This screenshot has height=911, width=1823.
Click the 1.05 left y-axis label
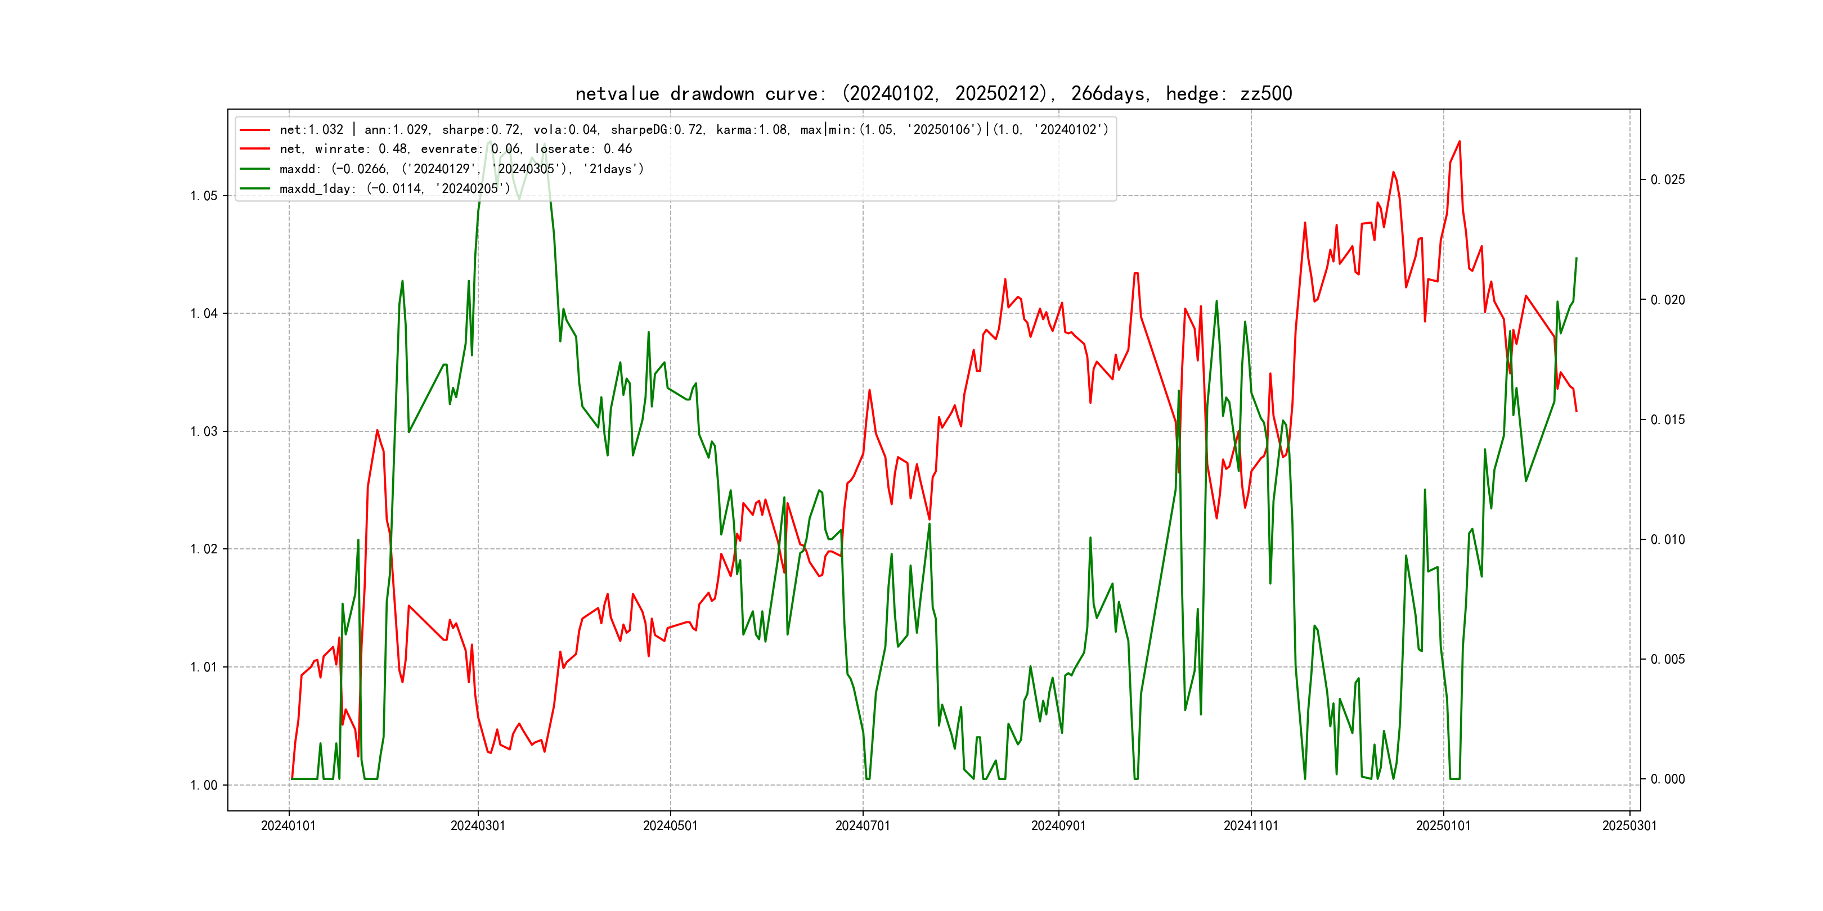click(x=204, y=196)
